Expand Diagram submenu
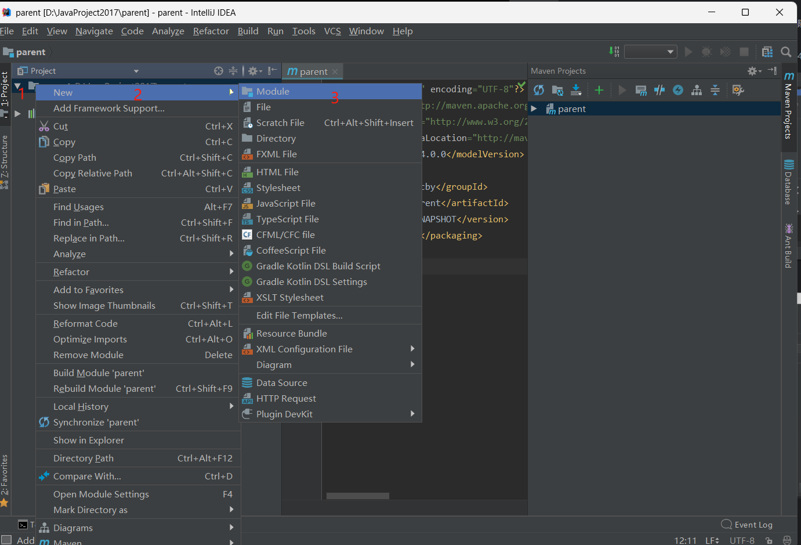Viewport: 801px width, 545px height. click(x=331, y=364)
